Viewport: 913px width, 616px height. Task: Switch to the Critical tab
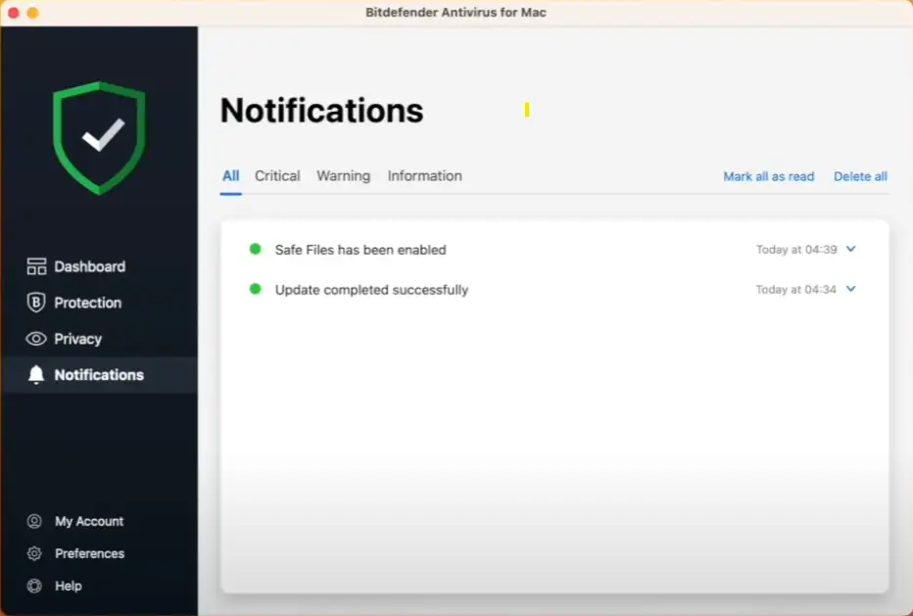(277, 176)
